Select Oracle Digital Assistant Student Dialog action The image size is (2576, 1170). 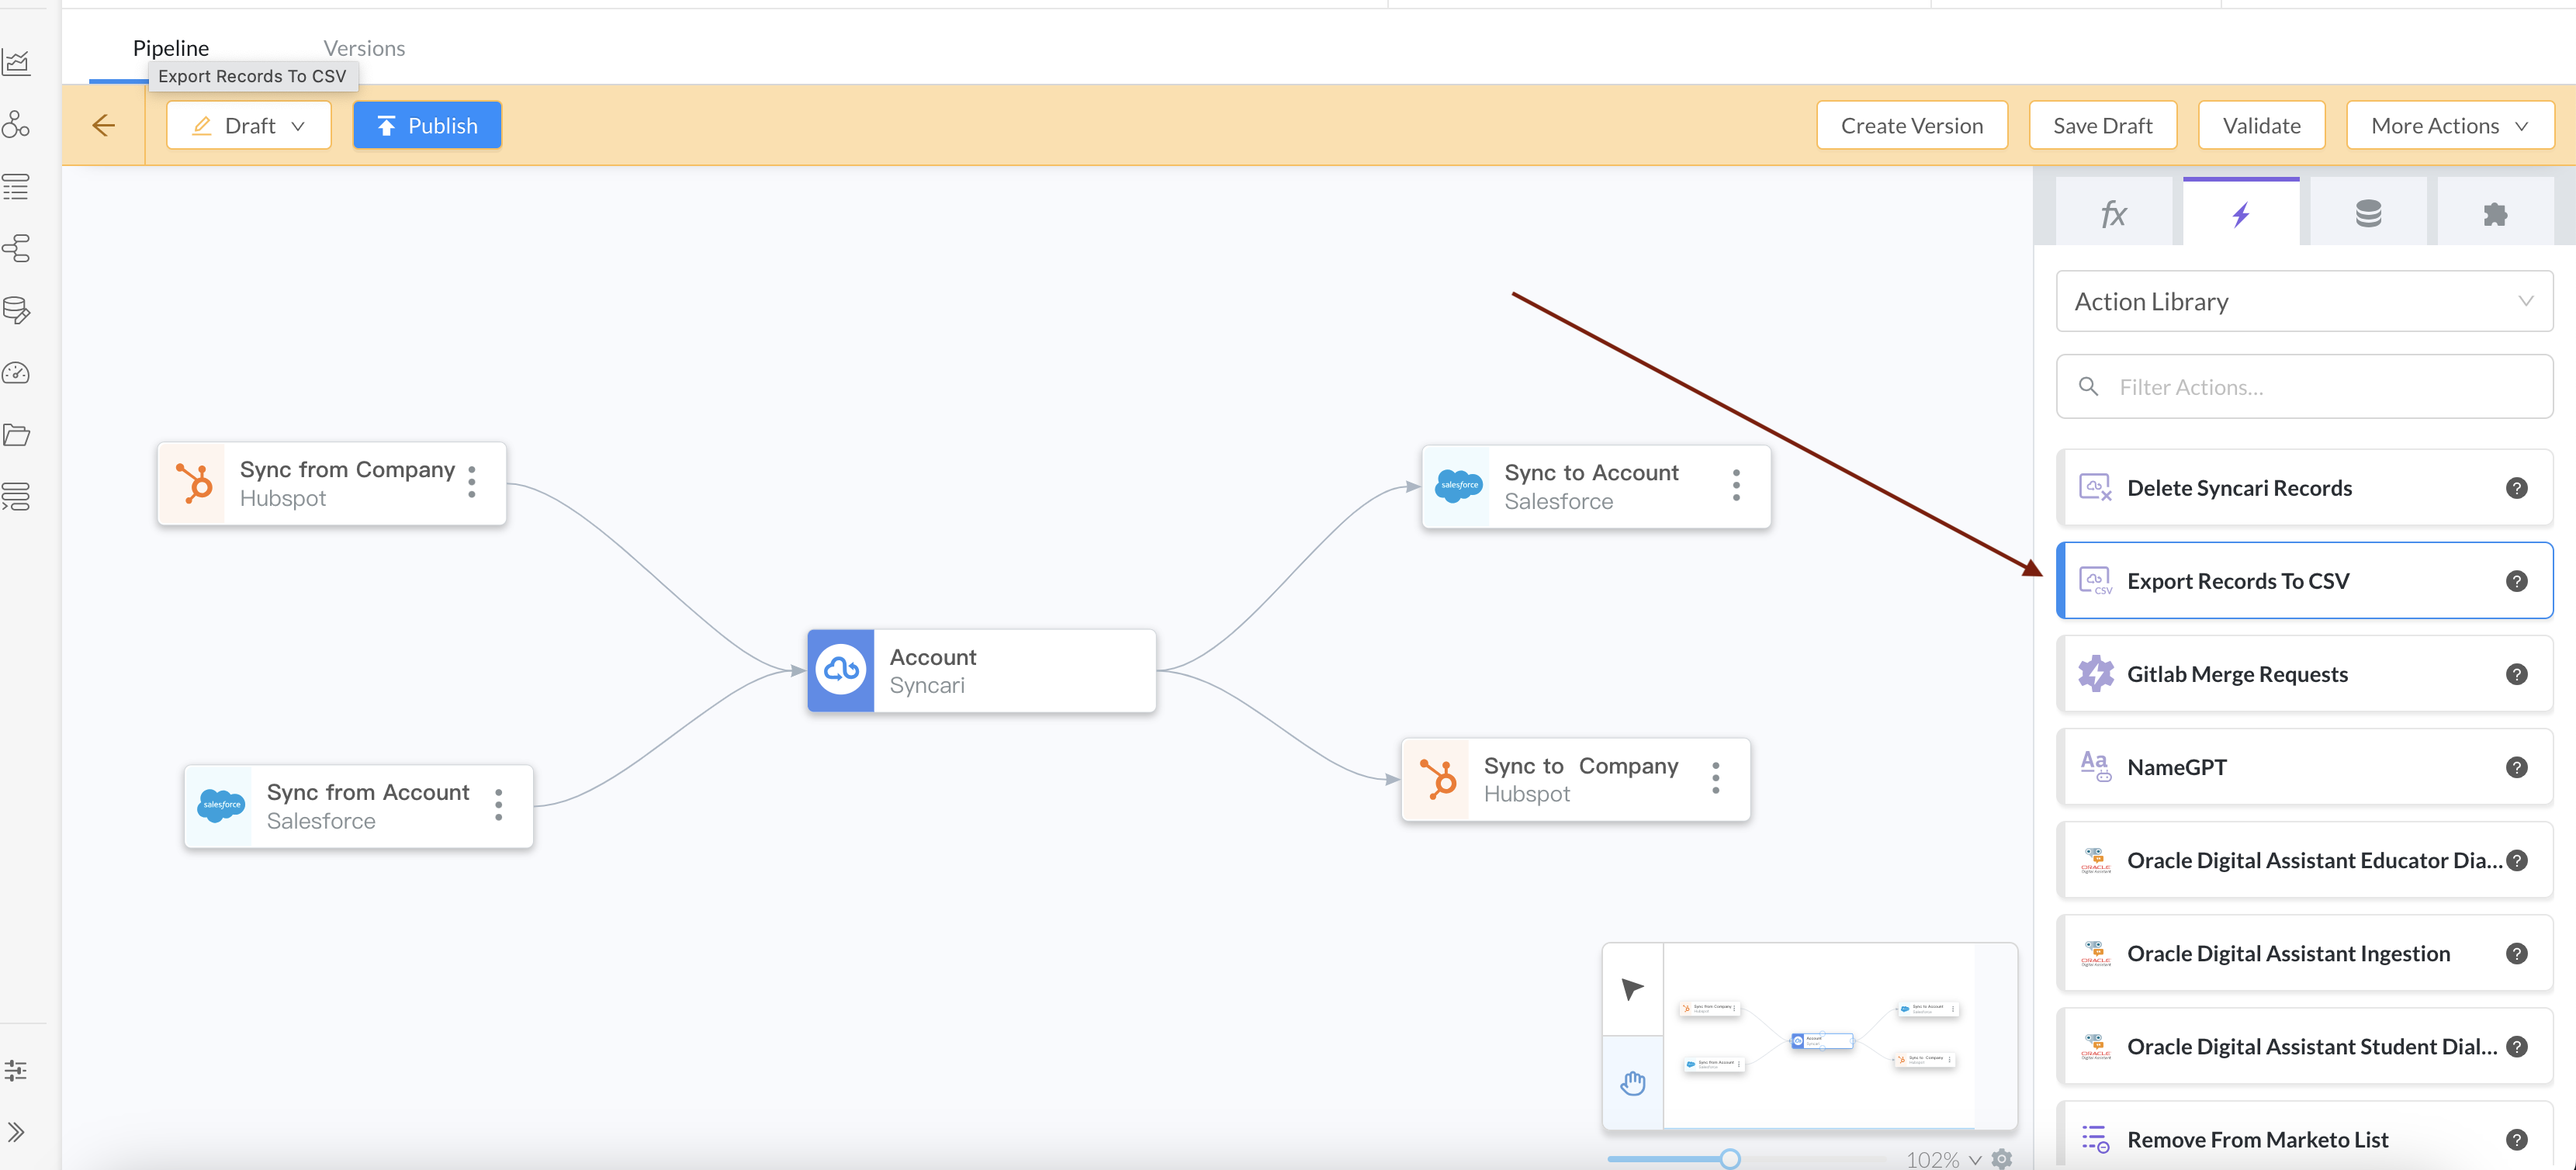point(2304,1046)
